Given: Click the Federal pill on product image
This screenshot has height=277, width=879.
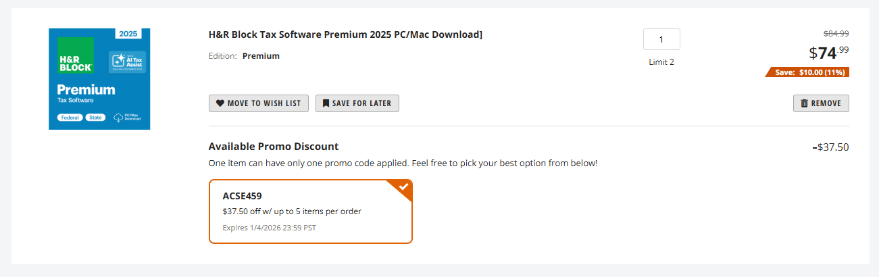Looking at the screenshot, I should (x=68, y=118).
